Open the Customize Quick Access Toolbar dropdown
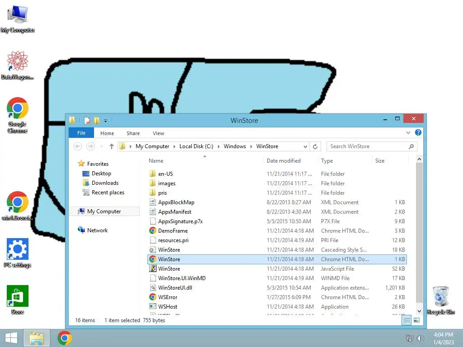Viewport: 463px width, 347px height. (x=105, y=121)
